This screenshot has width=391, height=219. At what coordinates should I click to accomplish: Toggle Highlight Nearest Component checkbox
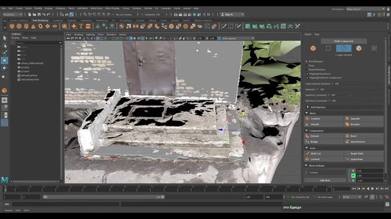[307, 78]
